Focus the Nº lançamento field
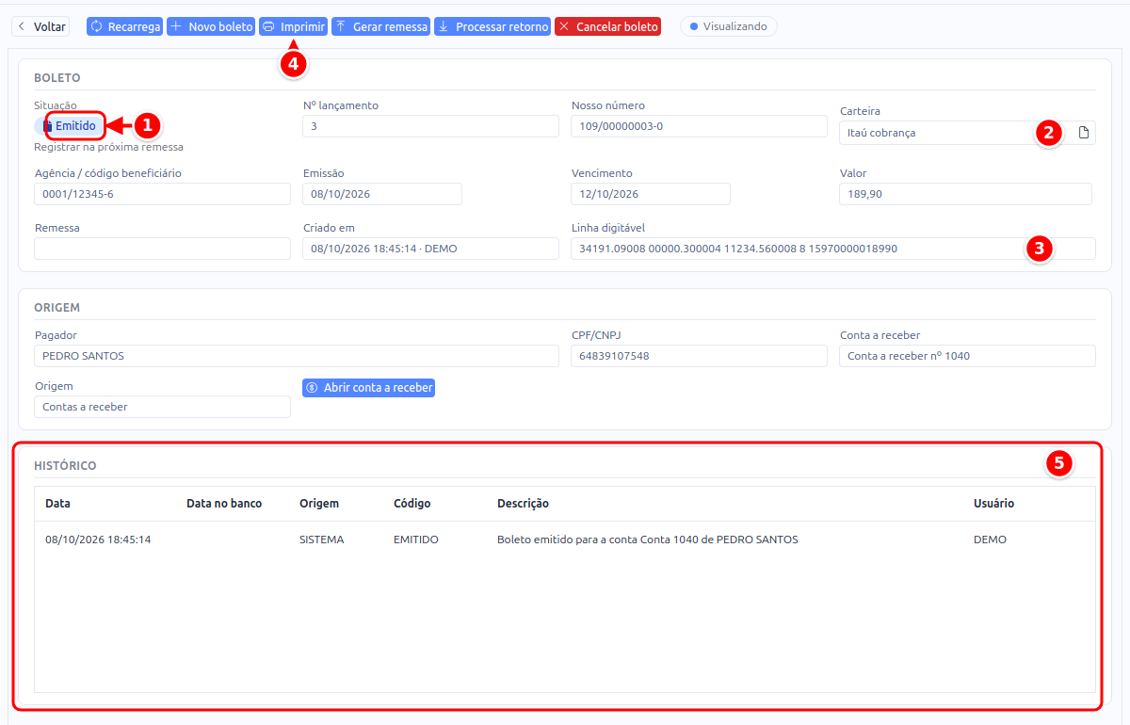1130x725 pixels. 430,126
